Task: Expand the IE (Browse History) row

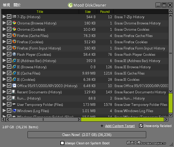Action: tap(4, 66)
